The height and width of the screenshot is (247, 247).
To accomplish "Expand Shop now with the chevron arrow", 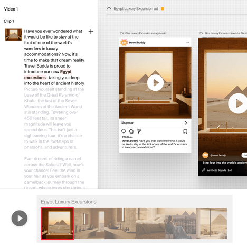I will coord(186,123).
